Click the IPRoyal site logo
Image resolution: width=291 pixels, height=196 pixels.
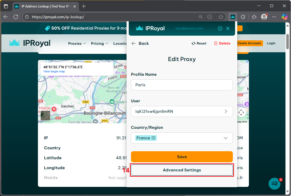[30, 43]
